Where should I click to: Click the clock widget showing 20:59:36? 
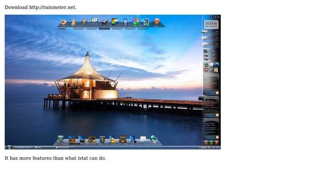211,24
